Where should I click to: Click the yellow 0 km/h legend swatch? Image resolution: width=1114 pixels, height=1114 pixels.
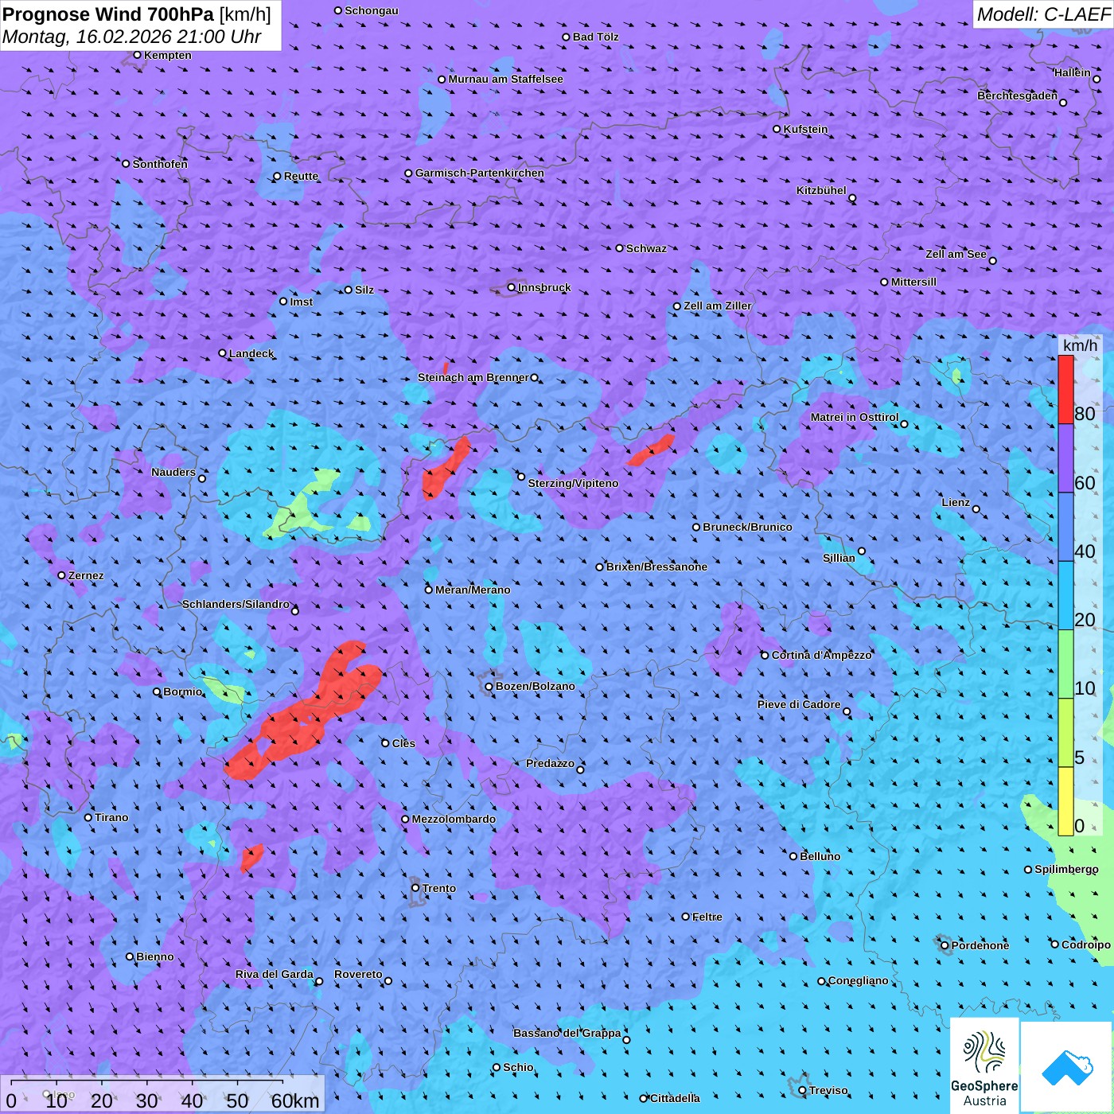coord(1065,801)
